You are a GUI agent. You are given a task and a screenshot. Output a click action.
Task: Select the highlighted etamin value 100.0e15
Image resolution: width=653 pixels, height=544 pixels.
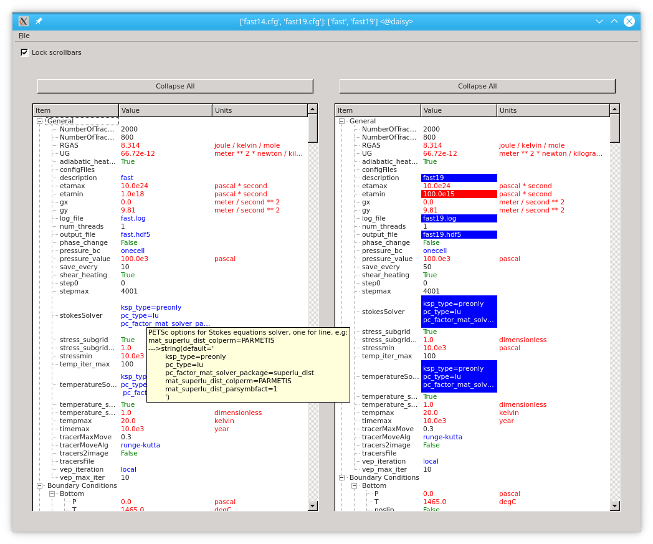pyautogui.click(x=459, y=194)
